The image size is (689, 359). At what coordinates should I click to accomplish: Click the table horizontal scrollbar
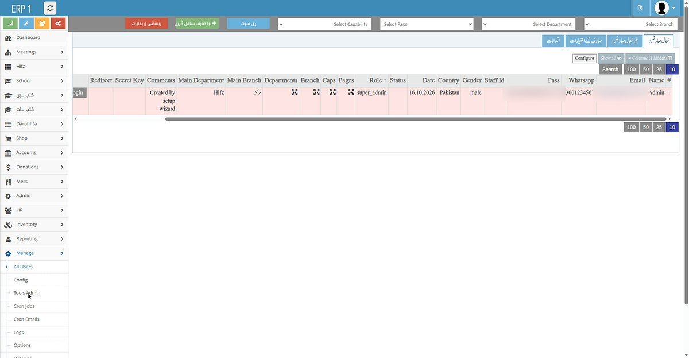point(416,119)
